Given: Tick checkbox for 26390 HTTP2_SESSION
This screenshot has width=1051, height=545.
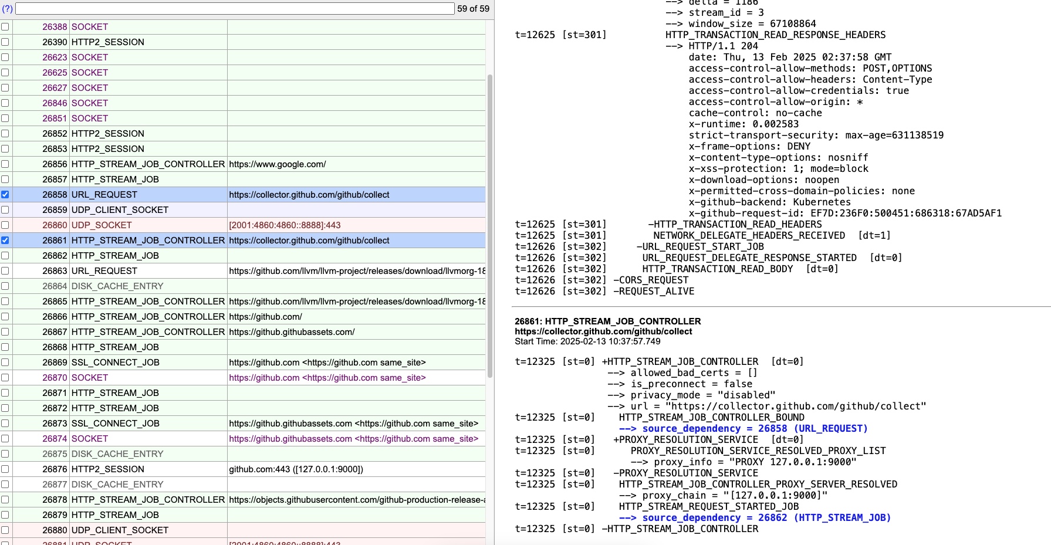Looking at the screenshot, I should 5,42.
